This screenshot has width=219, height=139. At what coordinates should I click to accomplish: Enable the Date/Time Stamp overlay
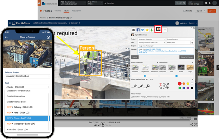point(132,97)
